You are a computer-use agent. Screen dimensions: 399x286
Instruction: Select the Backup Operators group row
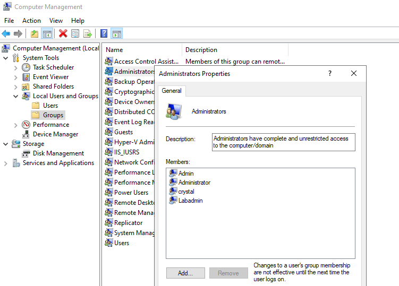[x=130, y=81]
